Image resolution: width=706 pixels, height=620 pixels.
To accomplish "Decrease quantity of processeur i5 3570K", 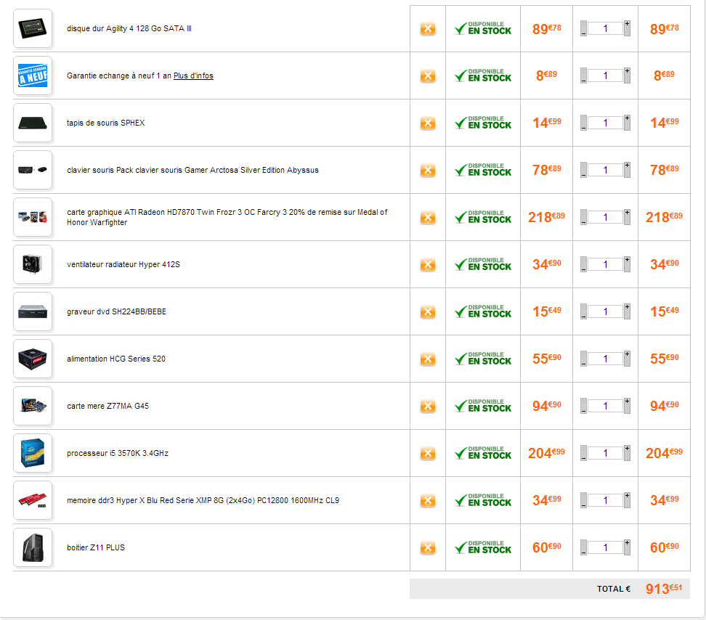I will [583, 454].
